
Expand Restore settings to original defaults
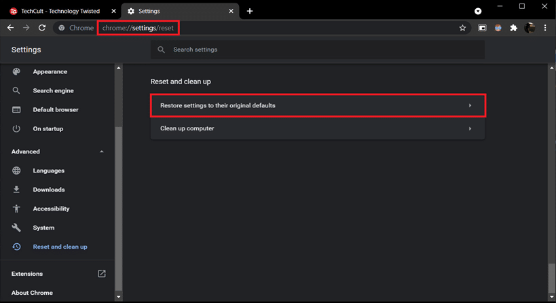click(318, 105)
